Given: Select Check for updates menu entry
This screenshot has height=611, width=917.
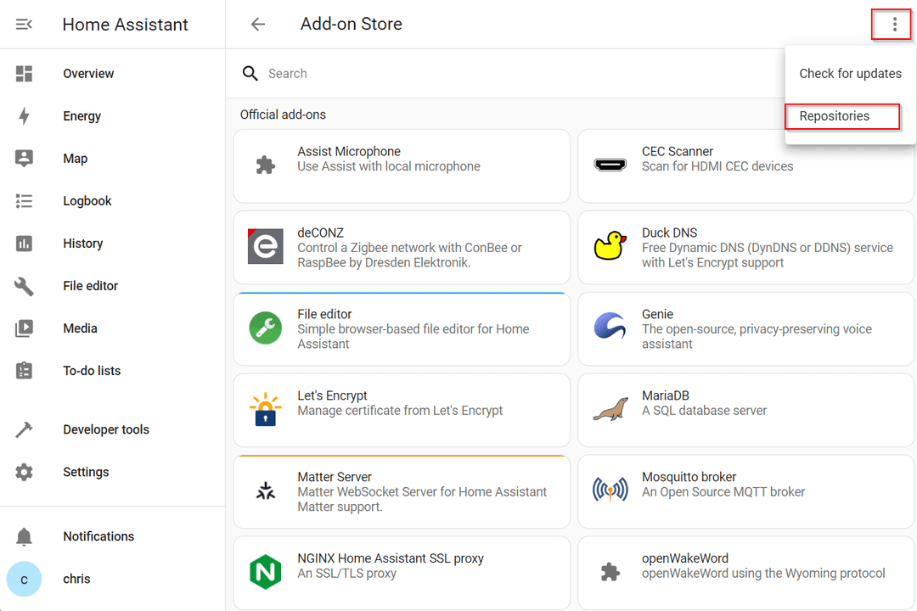Looking at the screenshot, I should click(x=850, y=74).
